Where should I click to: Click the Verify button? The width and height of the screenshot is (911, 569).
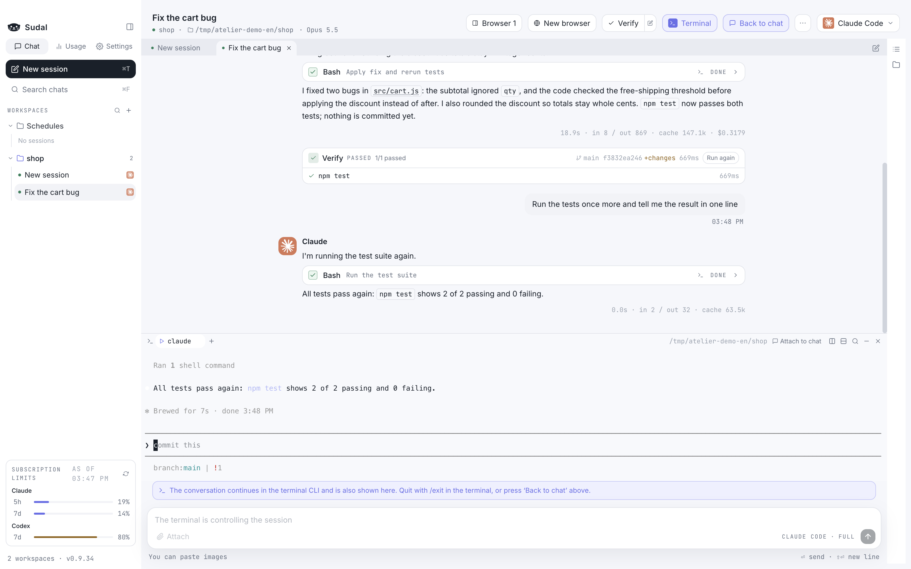(623, 23)
